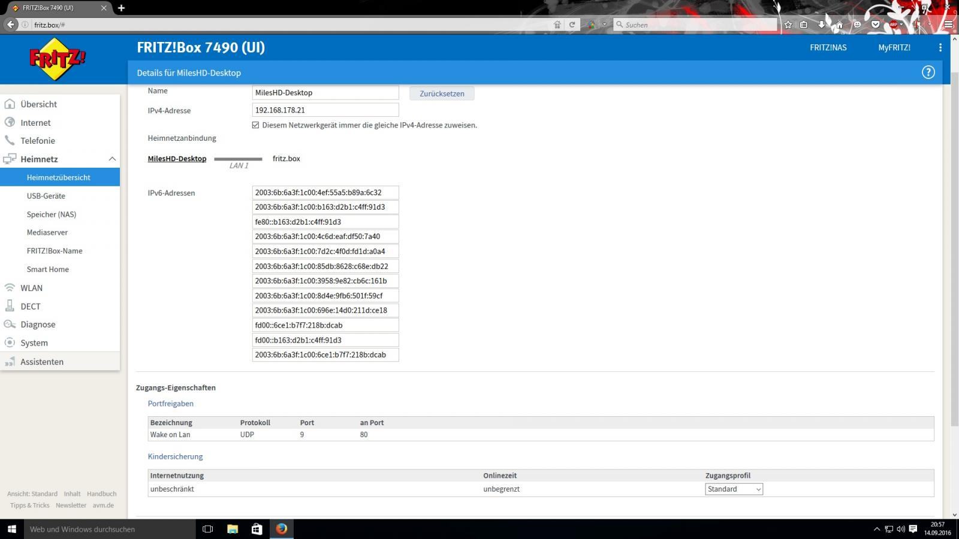Image resolution: width=959 pixels, height=539 pixels.
Task: Open the Handbuch footer link
Action: (101, 494)
